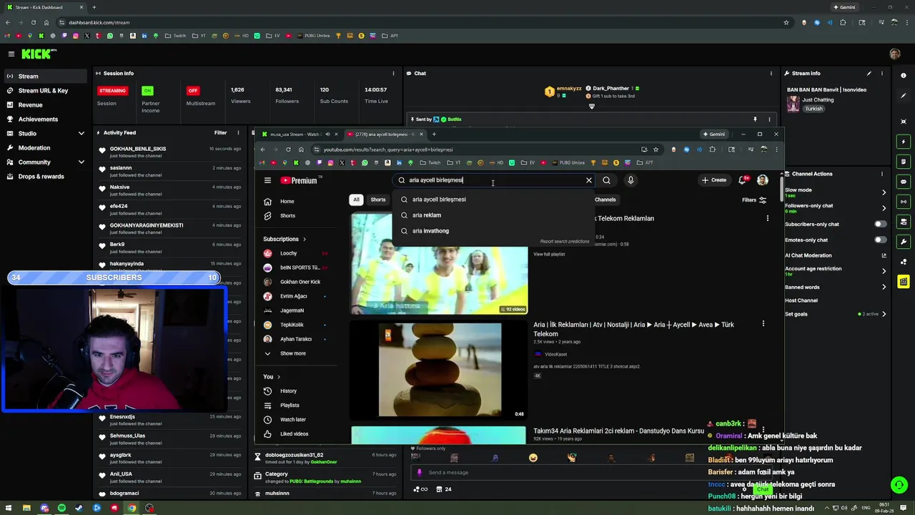Screen dimensions: 915x515
Task: Open Banned words settings arrow
Action: click(884, 287)
